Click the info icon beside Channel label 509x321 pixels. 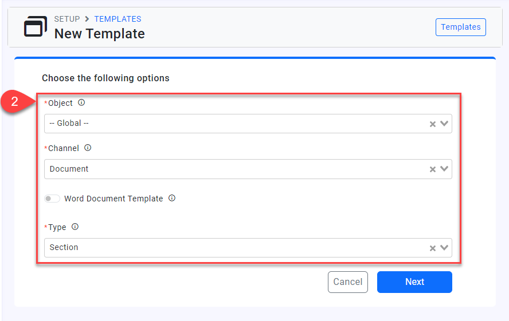88,148
